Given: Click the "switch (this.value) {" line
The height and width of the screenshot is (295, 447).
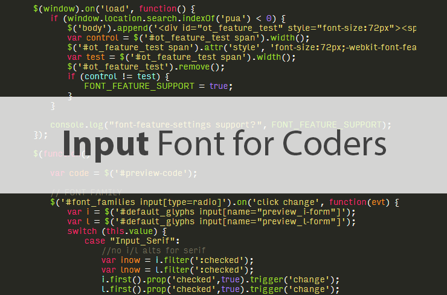Looking at the screenshot, I should click(117, 232).
